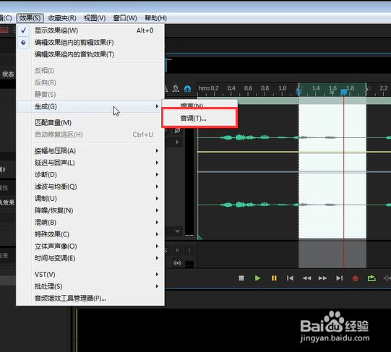Image resolution: width=391 pixels, height=352 pixels.
Task: Expand 混响(B) submenu
Action: coord(90,223)
